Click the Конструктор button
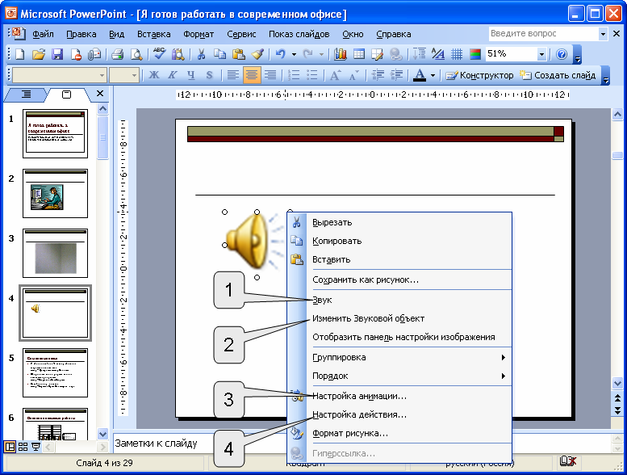The image size is (627, 475). pos(479,75)
